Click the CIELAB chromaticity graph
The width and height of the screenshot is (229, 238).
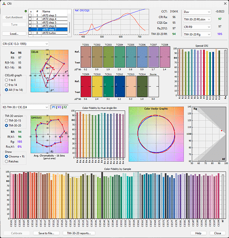pyautogui.click(x=50, y=71)
